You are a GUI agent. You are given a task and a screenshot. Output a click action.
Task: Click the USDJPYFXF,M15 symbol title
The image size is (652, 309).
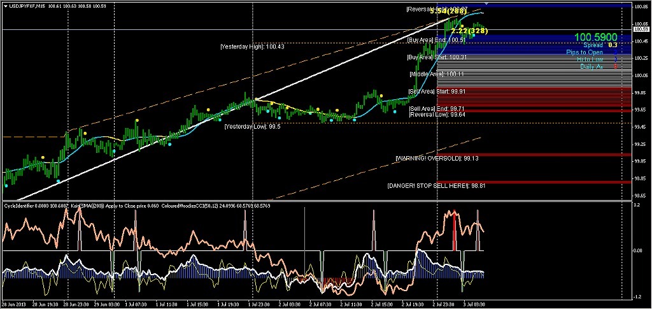(27, 7)
